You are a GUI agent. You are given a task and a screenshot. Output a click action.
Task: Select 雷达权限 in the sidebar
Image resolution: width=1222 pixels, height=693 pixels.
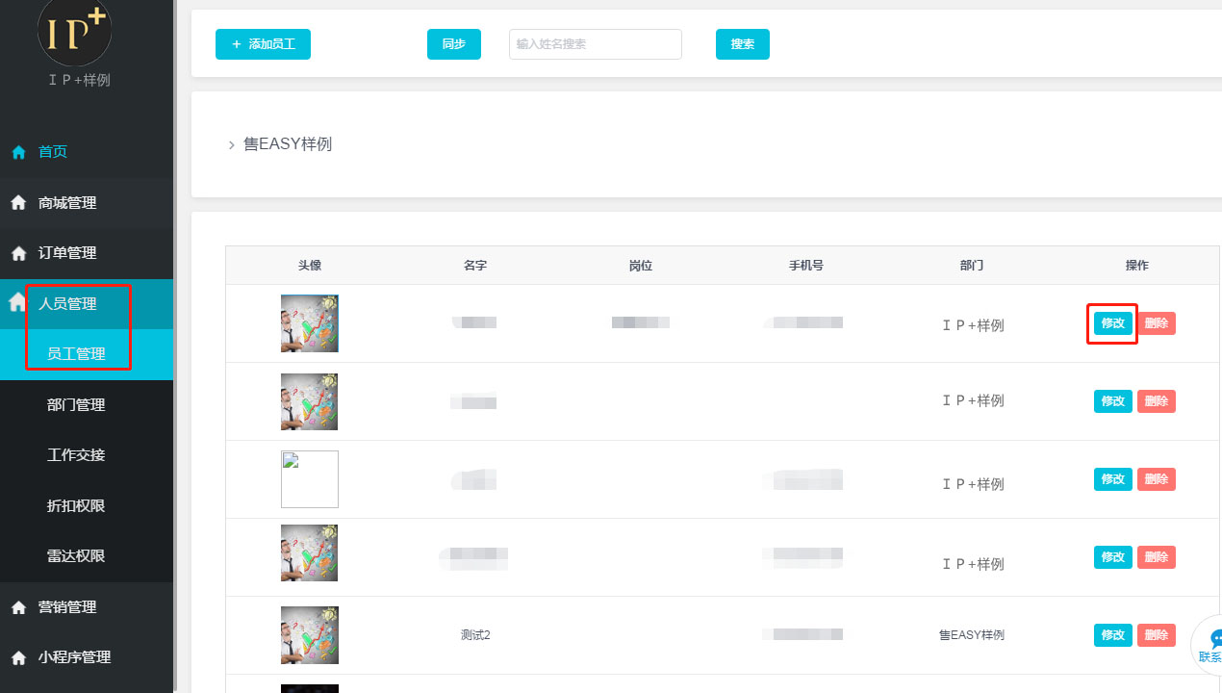click(76, 556)
